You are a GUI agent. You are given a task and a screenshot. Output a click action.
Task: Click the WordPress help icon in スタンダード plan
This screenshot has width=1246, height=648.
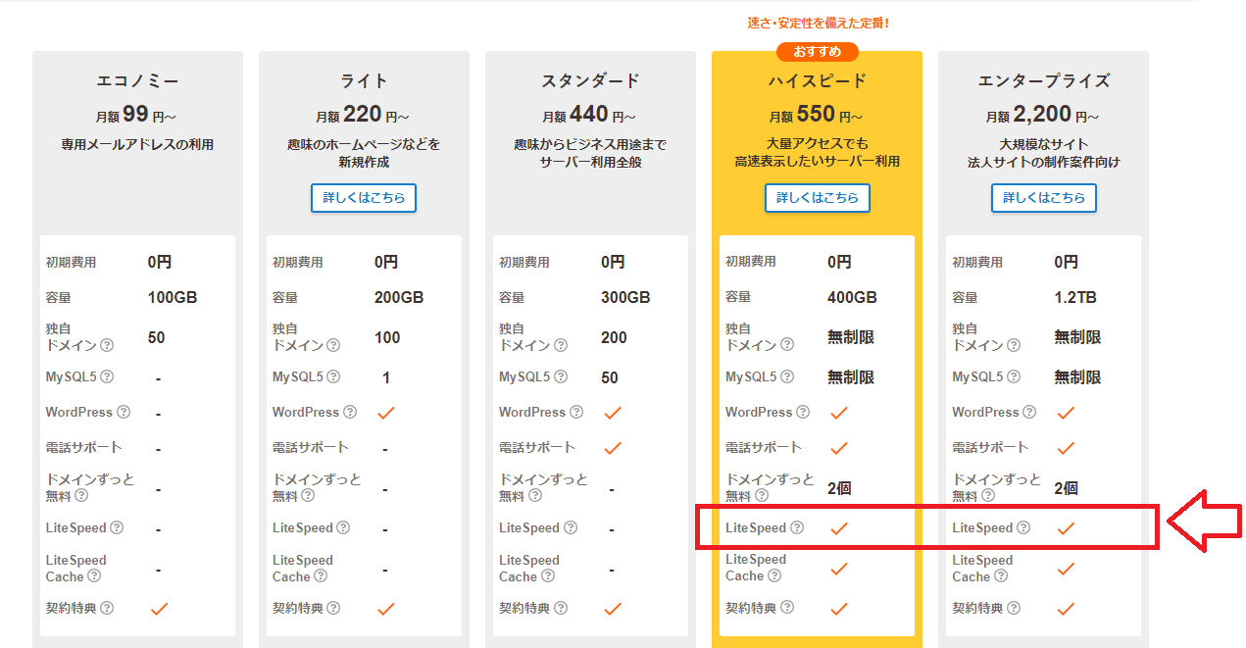pos(576,412)
